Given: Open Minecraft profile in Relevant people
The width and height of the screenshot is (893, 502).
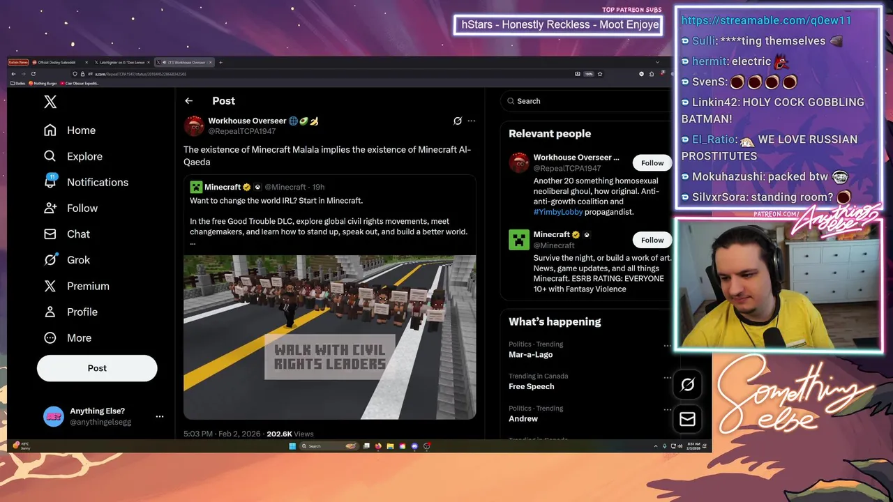Looking at the screenshot, I should tap(552, 234).
